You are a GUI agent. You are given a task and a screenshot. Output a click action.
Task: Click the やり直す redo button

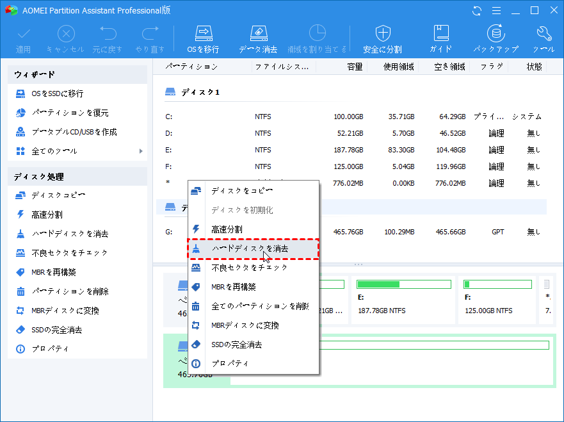tap(150, 39)
